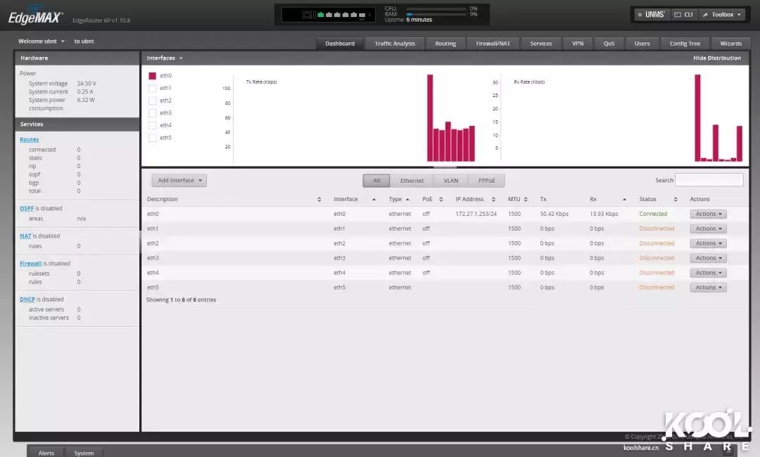Sort by the IP Address column arrows
The image size is (760, 457).
click(493, 200)
